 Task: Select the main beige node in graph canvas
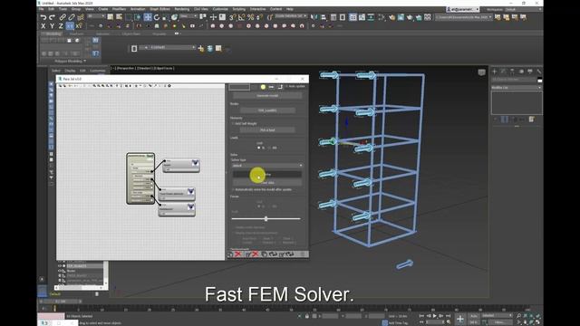140,179
